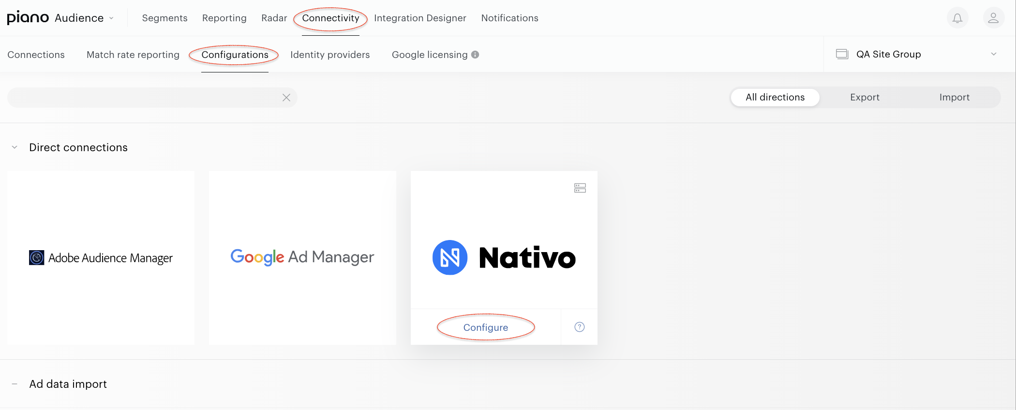Expand the Ad data import section

[x=15, y=384]
